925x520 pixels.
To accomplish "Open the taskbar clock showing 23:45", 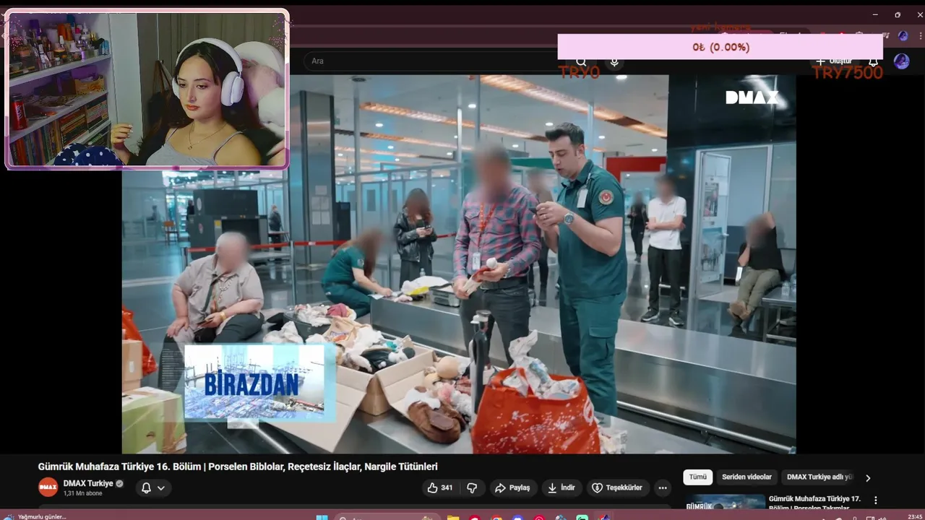I will [913, 516].
